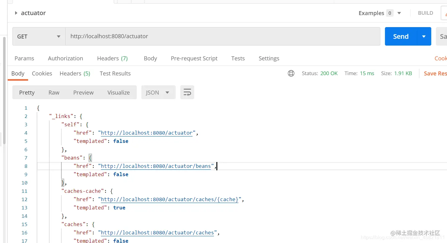The width and height of the screenshot is (447, 243).
Task: Open the actuator/beans href link
Action: click(156, 166)
